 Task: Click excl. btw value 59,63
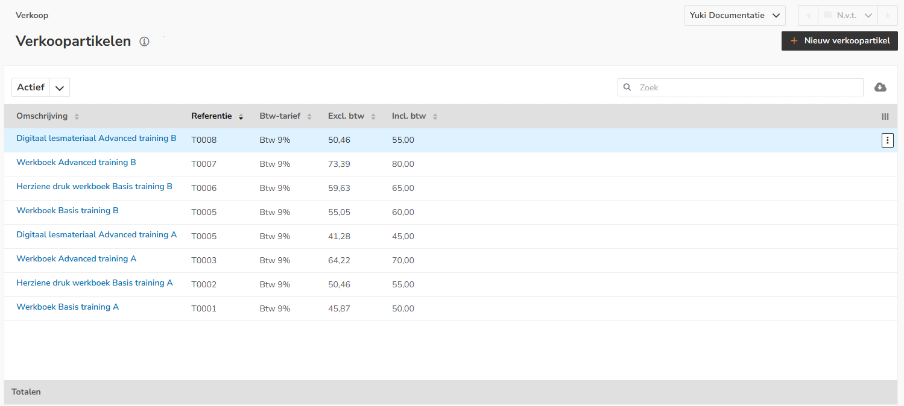339,189
